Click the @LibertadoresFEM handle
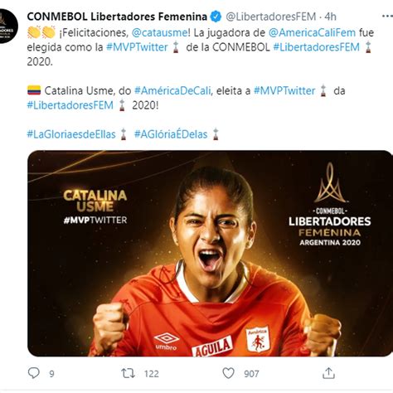 click(271, 17)
